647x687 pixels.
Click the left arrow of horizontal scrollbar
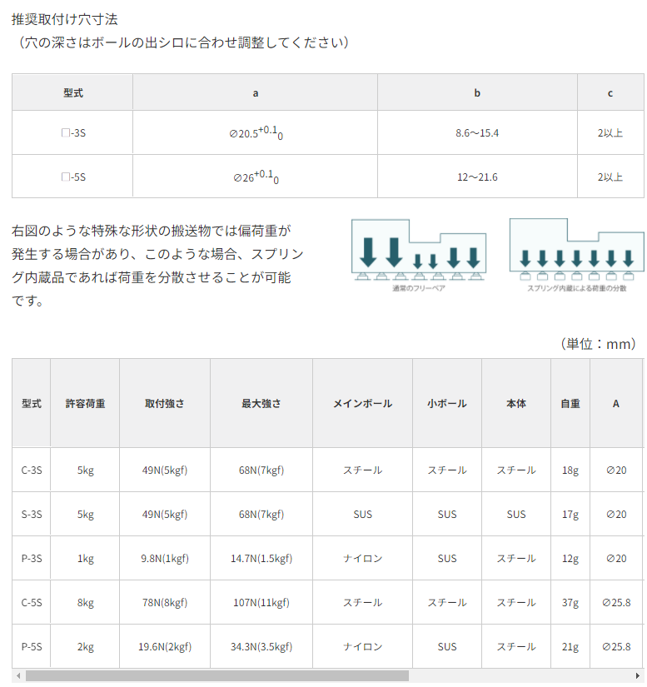17,675
